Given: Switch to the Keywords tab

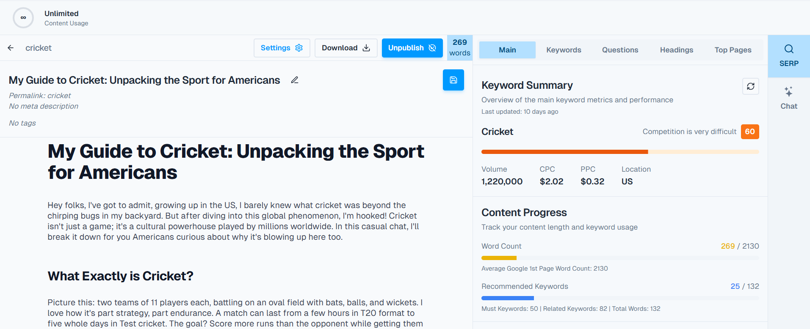Looking at the screenshot, I should (563, 49).
